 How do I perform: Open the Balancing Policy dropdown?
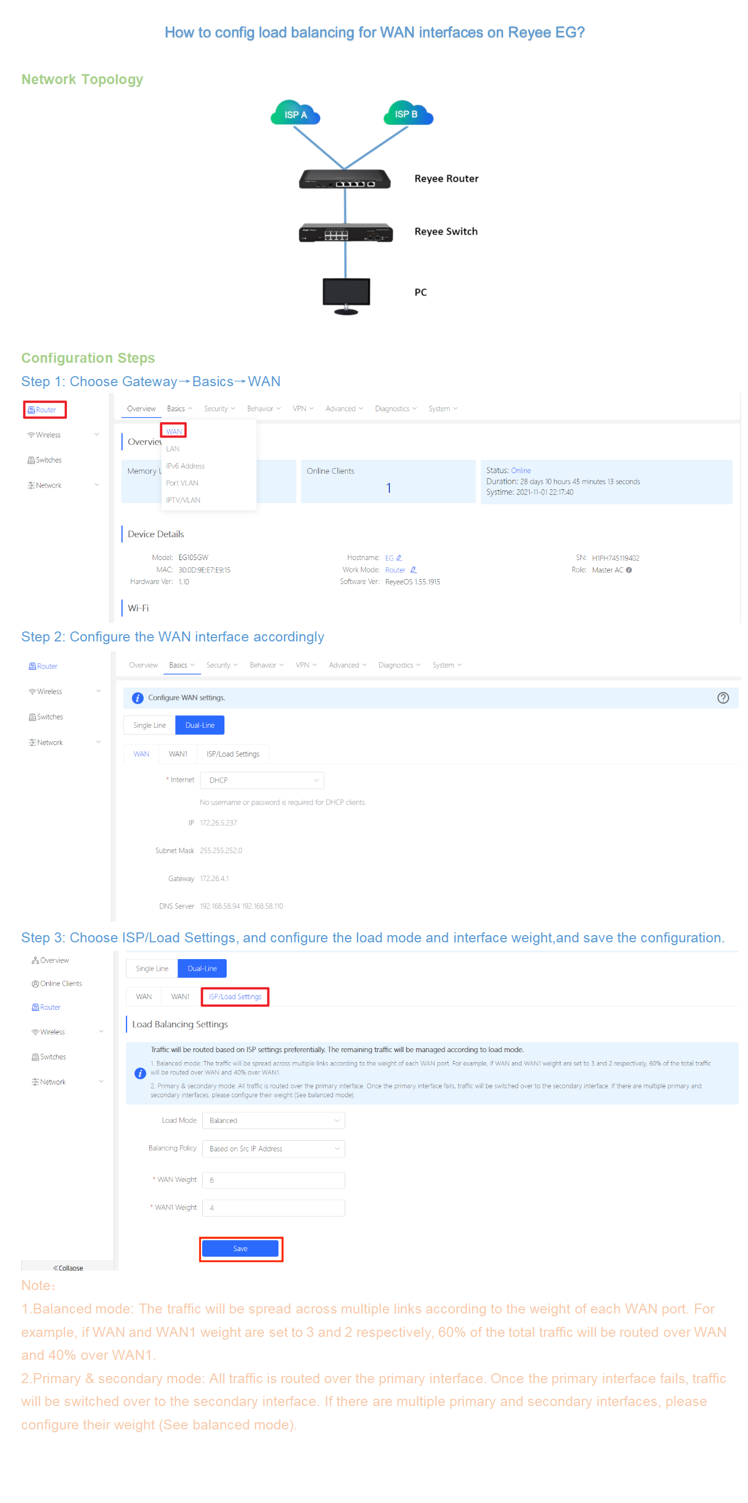273,1148
